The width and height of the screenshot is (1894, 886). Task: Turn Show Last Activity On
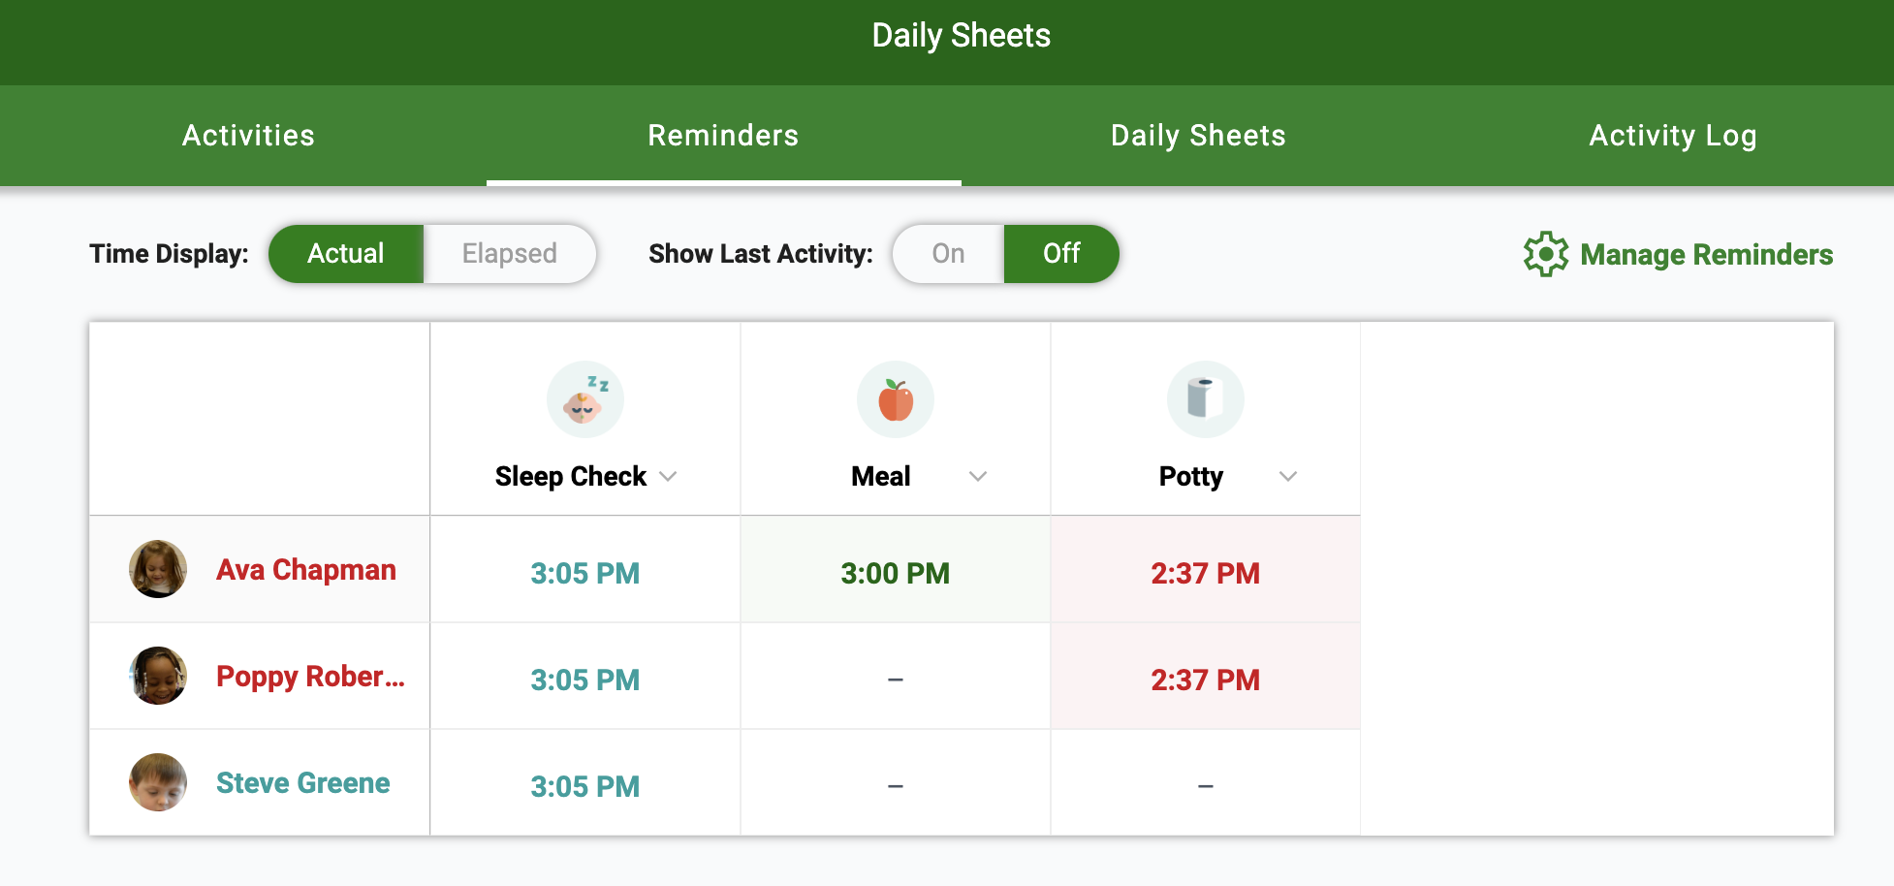point(948,254)
